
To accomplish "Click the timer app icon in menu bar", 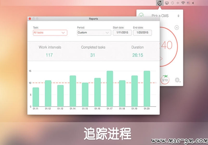I will pyautogui.click(x=160, y=3).
